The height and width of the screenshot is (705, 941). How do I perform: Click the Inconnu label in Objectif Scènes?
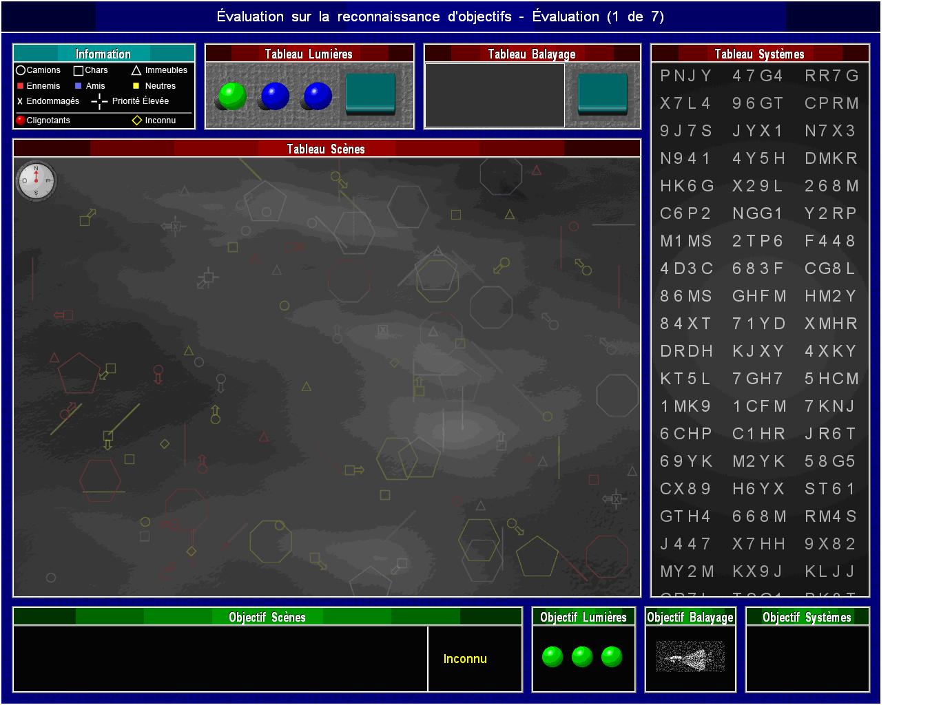pos(465,659)
